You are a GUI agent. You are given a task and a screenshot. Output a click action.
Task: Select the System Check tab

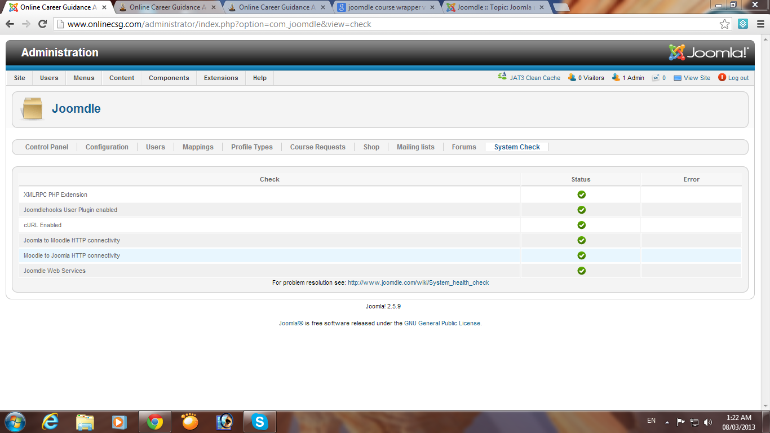coord(517,147)
